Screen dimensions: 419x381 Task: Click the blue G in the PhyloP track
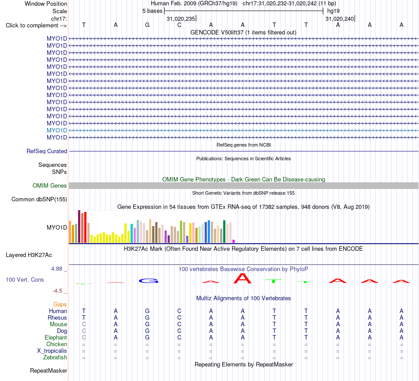coord(149,281)
